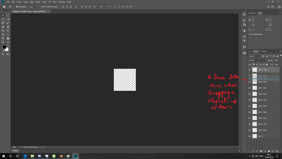282x159 pixels.
Task: Select the Rectangle shape tool
Action: click(x=3, y=38)
